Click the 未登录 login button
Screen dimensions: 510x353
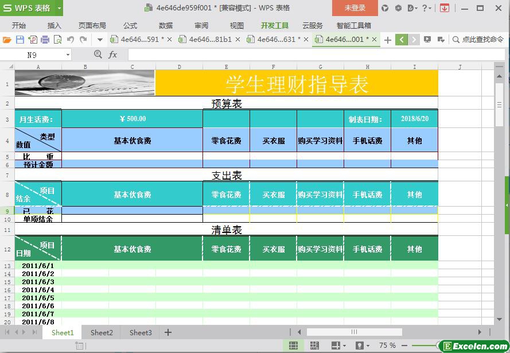point(355,8)
